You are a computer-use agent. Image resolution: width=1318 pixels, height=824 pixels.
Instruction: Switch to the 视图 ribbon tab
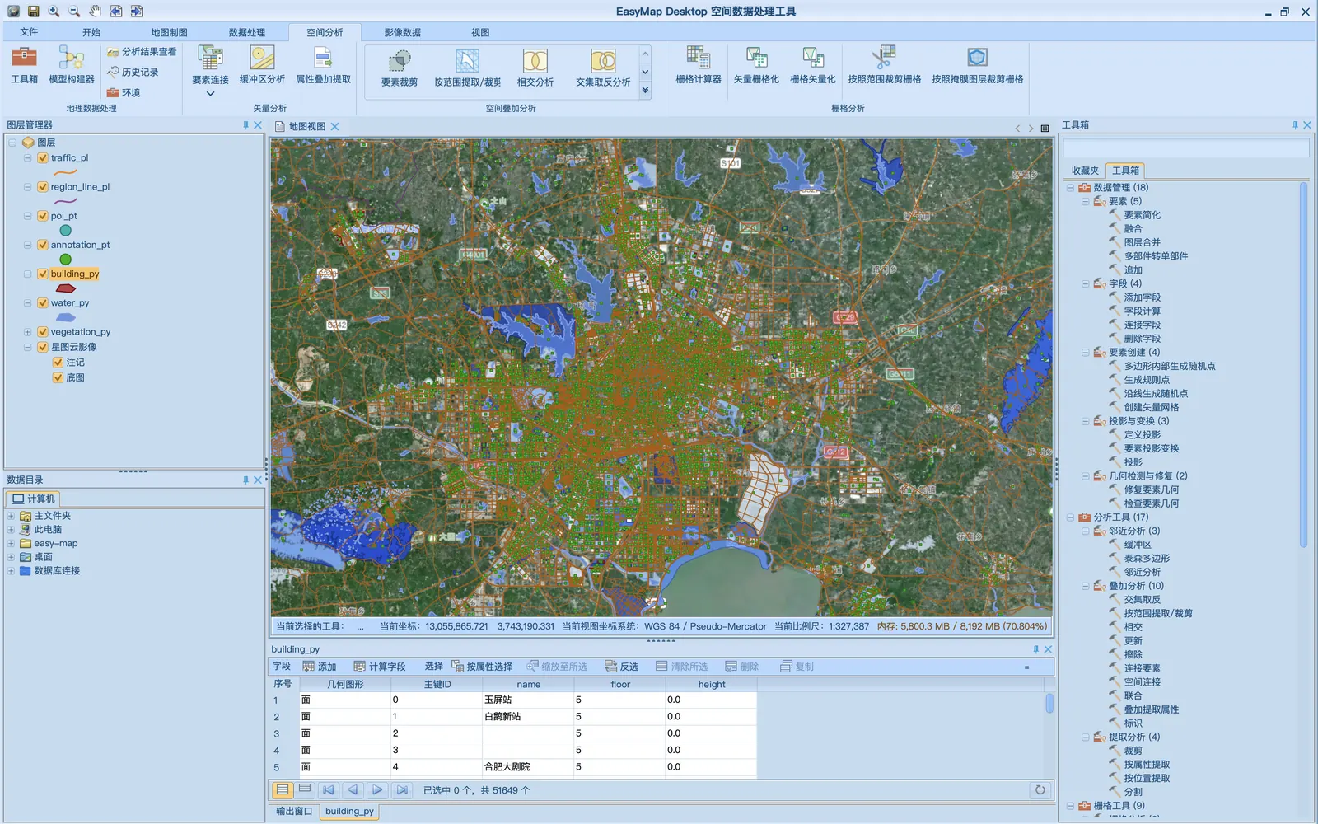[x=480, y=32]
